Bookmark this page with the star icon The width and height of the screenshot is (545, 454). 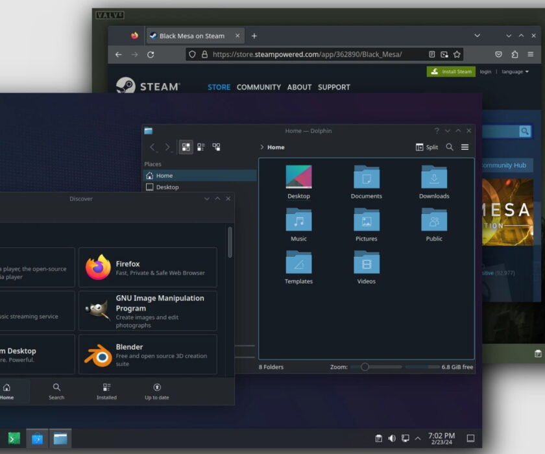point(457,54)
